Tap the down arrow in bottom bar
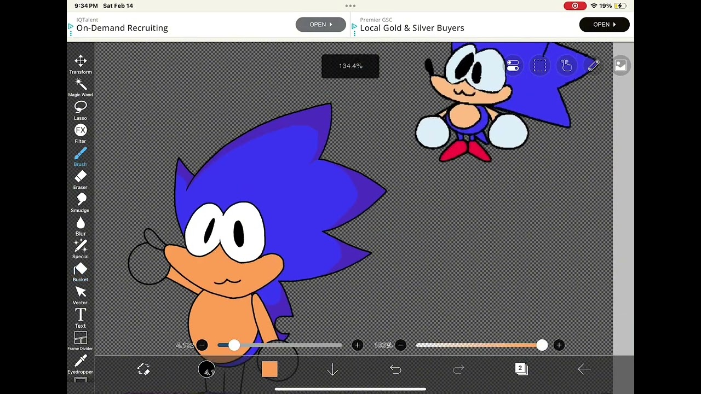This screenshot has width=701, height=394. point(332,370)
